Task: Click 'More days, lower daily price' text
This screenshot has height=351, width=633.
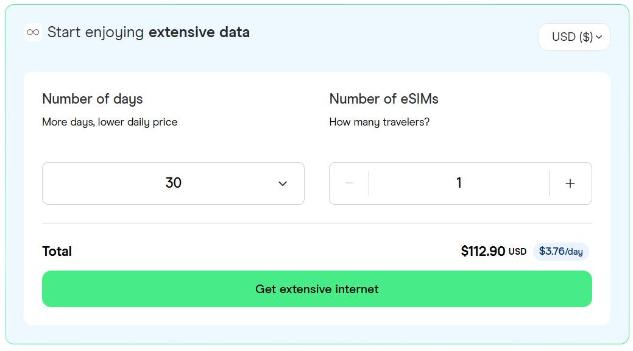Action: point(110,122)
